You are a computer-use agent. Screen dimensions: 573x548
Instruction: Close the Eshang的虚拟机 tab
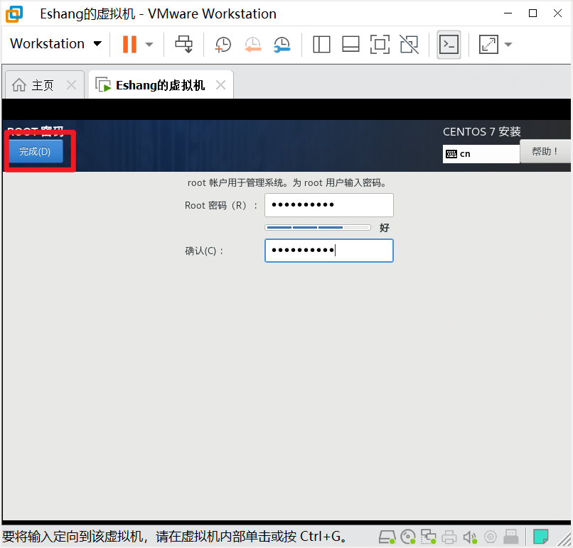pyautogui.click(x=220, y=85)
